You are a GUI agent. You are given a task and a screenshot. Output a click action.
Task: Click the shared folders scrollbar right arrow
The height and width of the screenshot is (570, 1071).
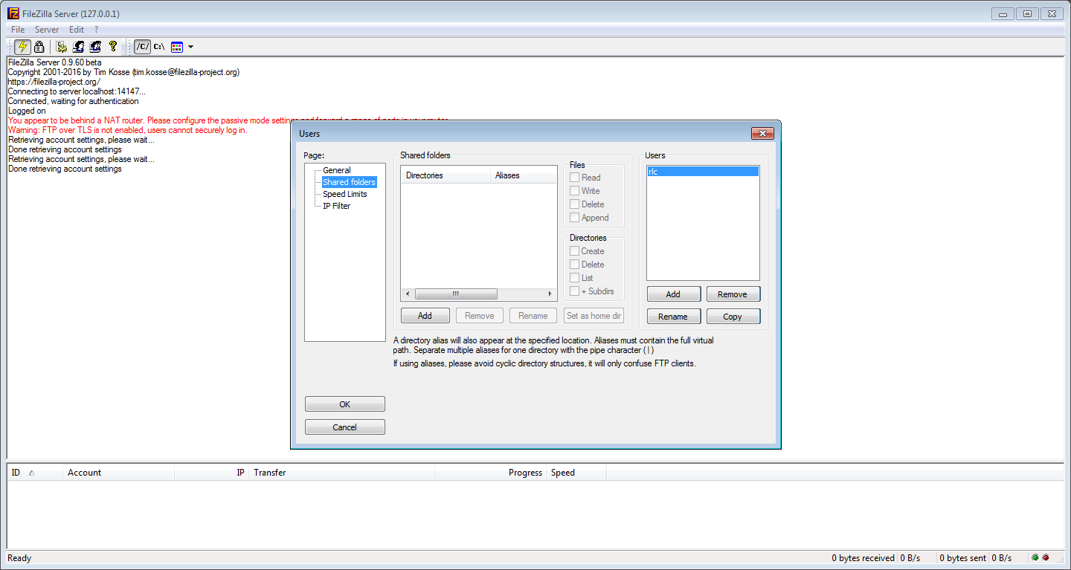point(550,294)
